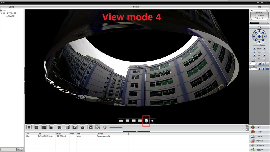The image size is (270, 152).
Task: Open the tour grid settings icon
Action: 267,69
